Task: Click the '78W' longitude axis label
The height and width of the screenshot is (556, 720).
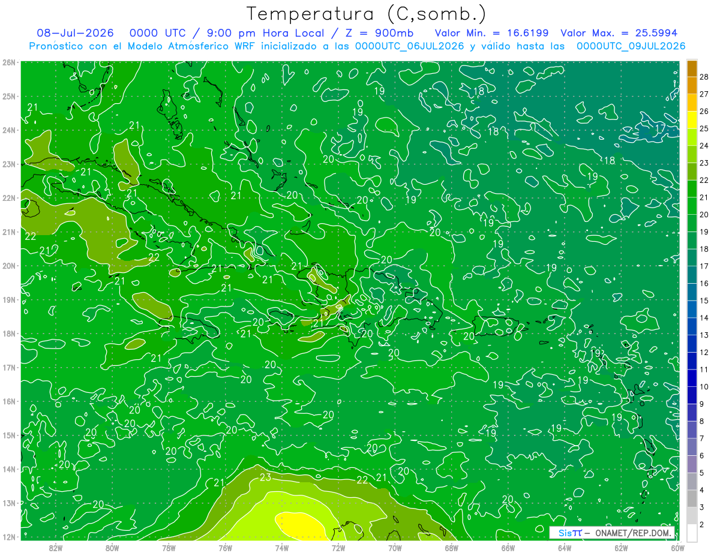Action: pyautogui.click(x=169, y=547)
